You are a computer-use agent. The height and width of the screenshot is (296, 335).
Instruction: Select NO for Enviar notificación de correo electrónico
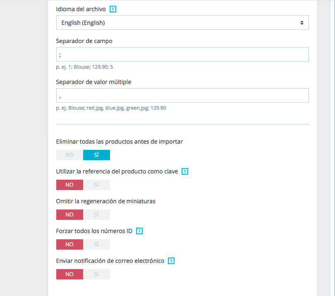coord(69,274)
